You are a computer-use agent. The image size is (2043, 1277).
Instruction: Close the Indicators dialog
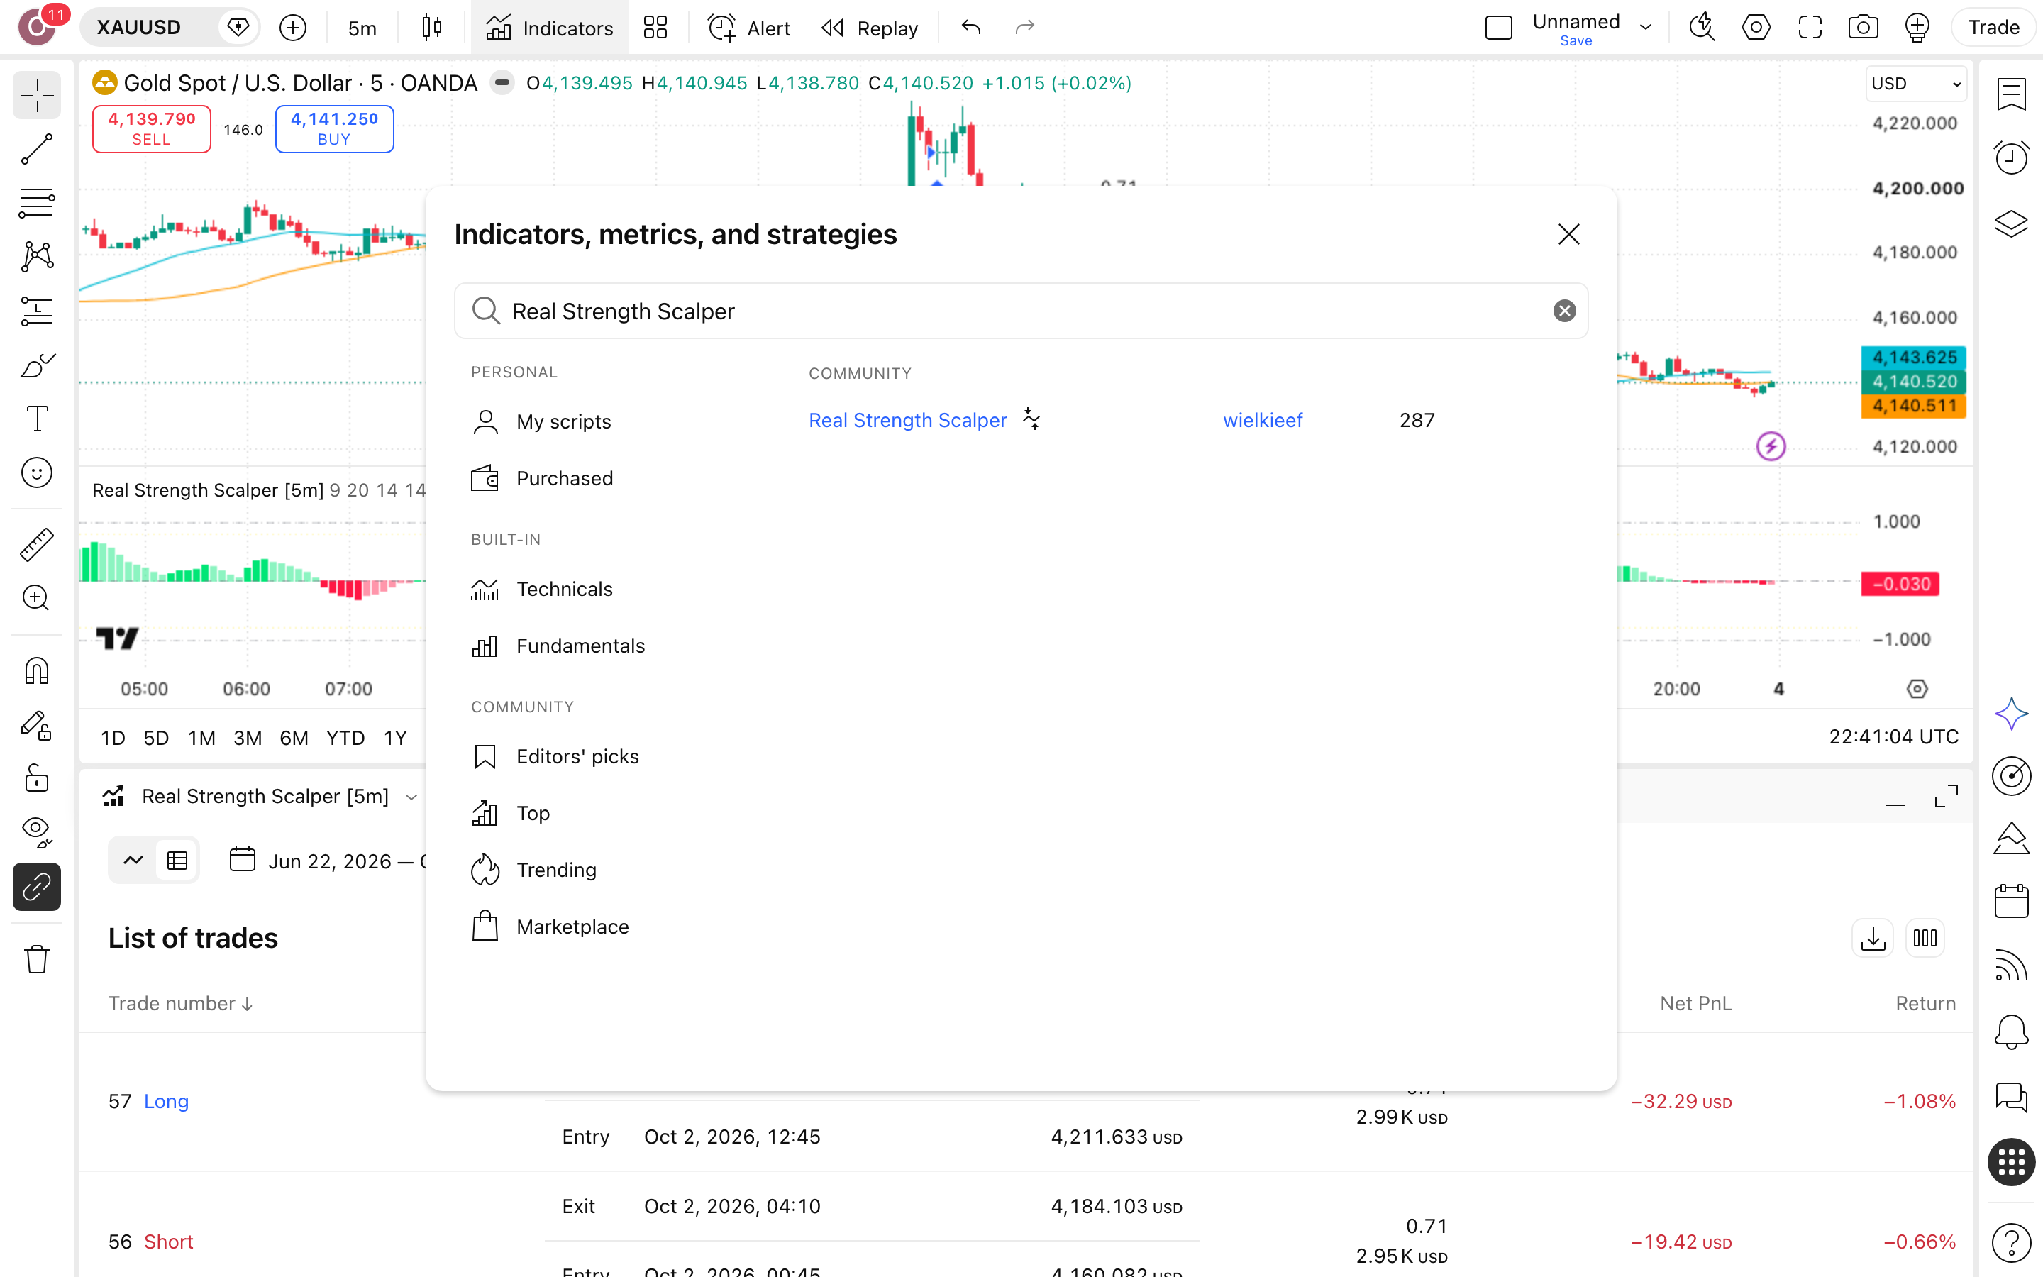click(1568, 234)
